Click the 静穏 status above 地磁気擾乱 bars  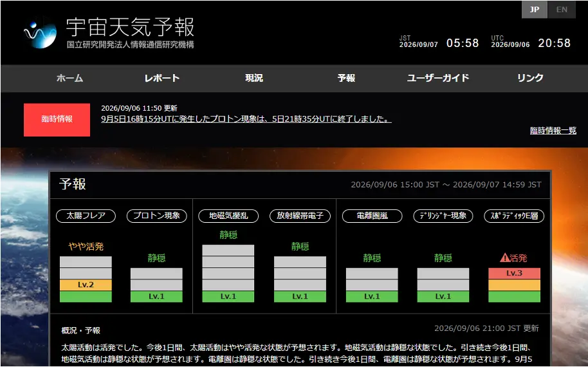228,235
